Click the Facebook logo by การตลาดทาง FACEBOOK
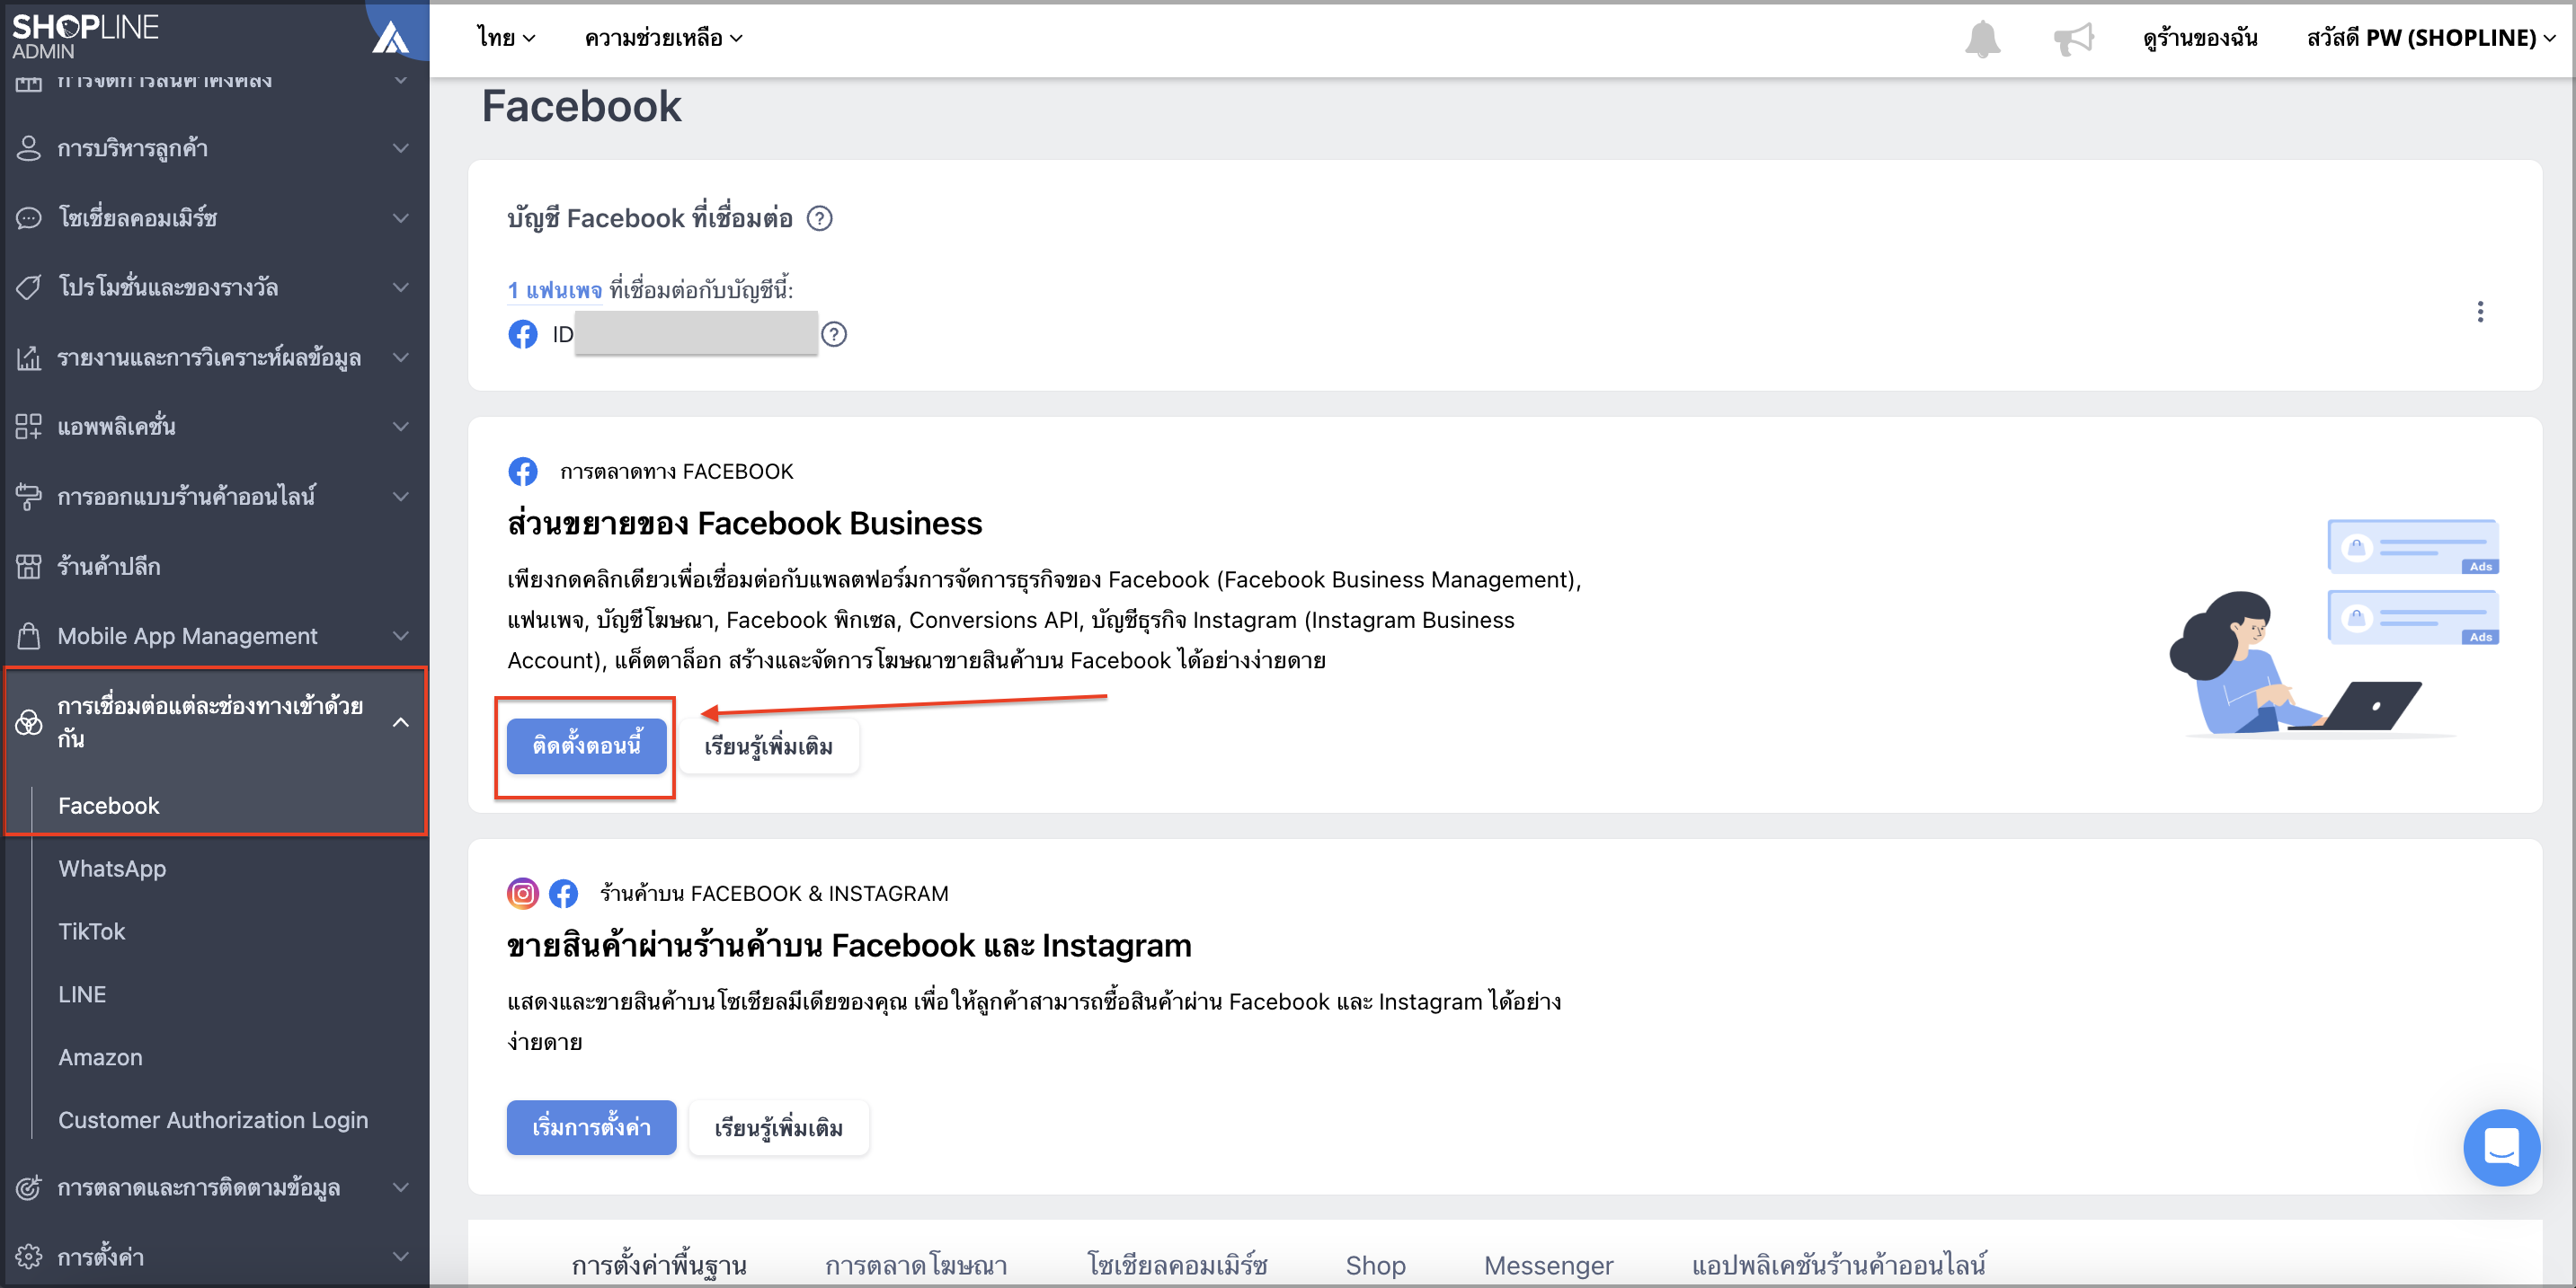2576x1288 pixels. (523, 472)
